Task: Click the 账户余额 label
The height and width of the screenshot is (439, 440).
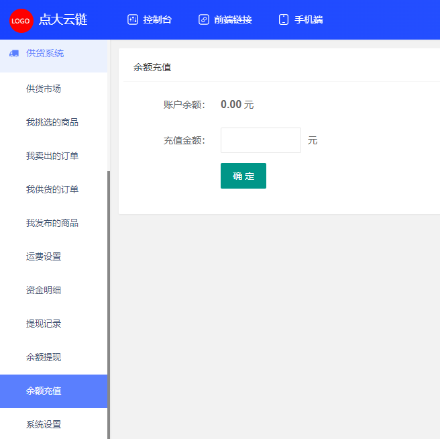Action: pyautogui.click(x=184, y=105)
